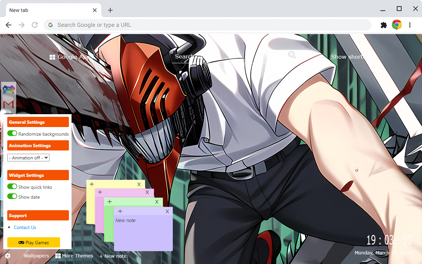Image resolution: width=422 pixels, height=264 pixels.
Task: Open the settings gear in the bottom bar
Action: click(7, 256)
